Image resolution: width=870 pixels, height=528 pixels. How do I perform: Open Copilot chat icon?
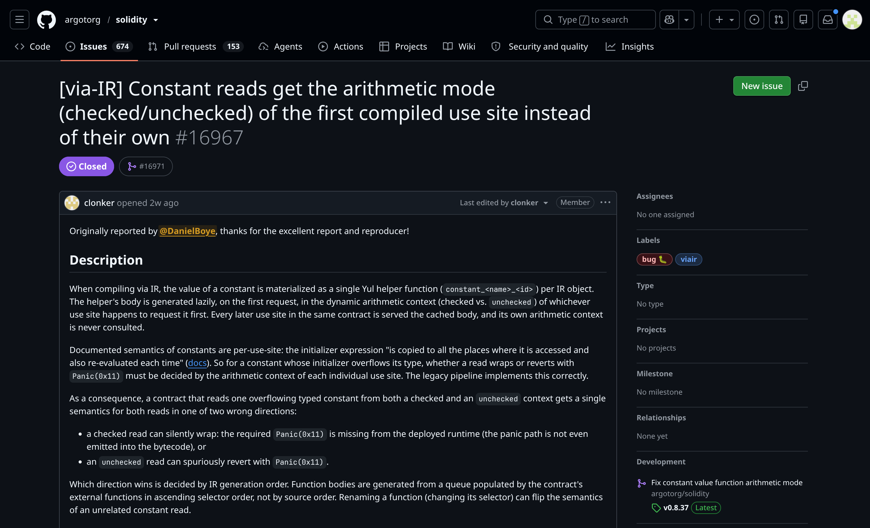[669, 19]
